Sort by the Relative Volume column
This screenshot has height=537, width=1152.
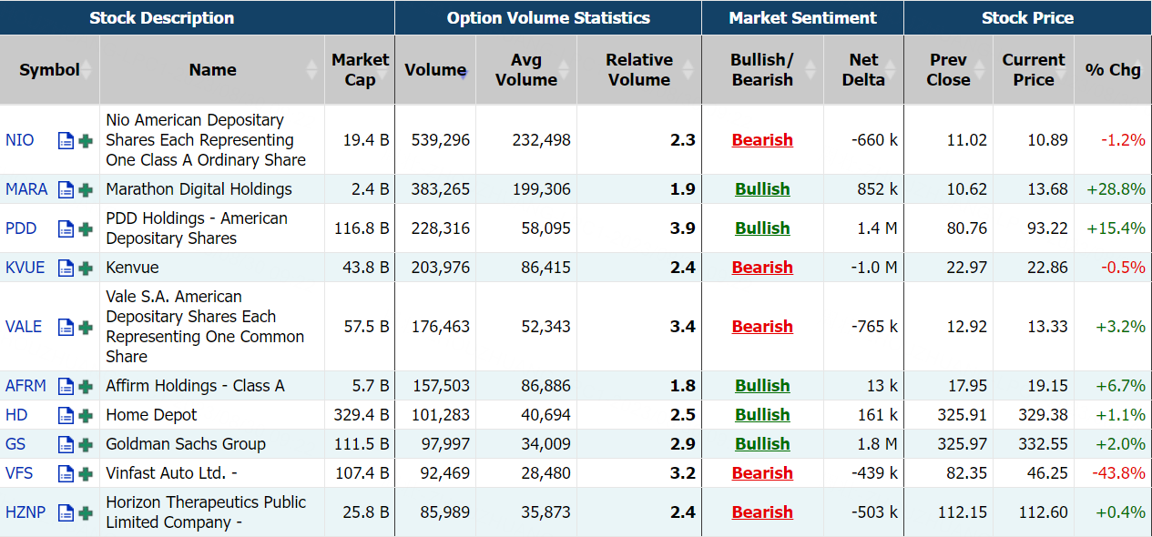[689, 70]
